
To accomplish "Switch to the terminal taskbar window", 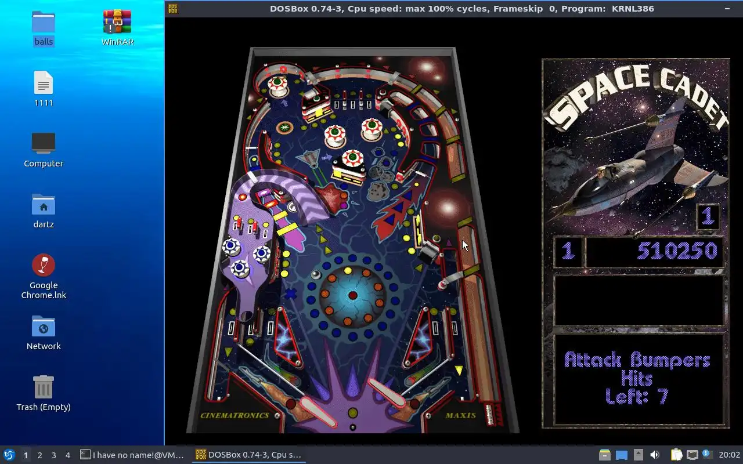I will point(132,455).
